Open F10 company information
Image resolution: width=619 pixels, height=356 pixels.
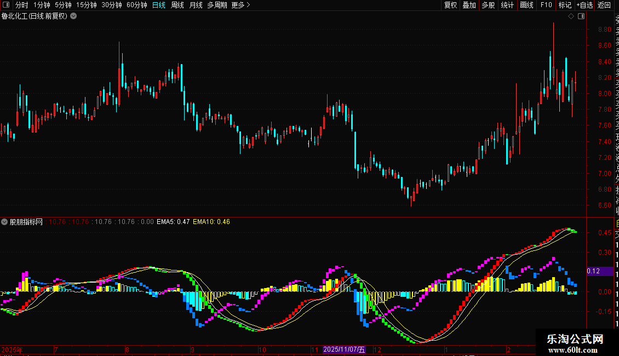(546, 5)
